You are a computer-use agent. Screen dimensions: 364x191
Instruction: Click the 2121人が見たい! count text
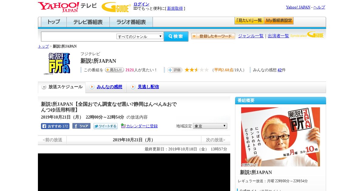[x=141, y=70]
